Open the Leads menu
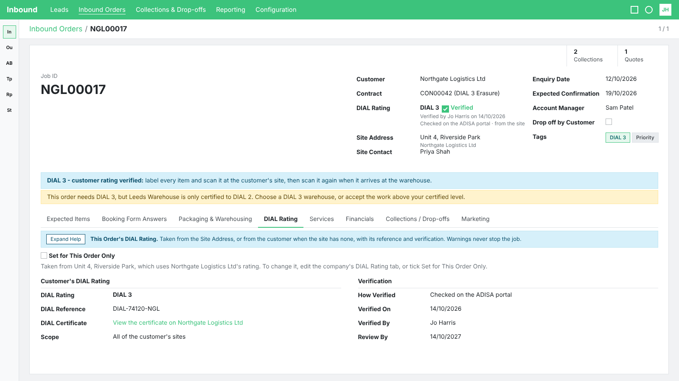The image size is (679, 381). (x=59, y=10)
